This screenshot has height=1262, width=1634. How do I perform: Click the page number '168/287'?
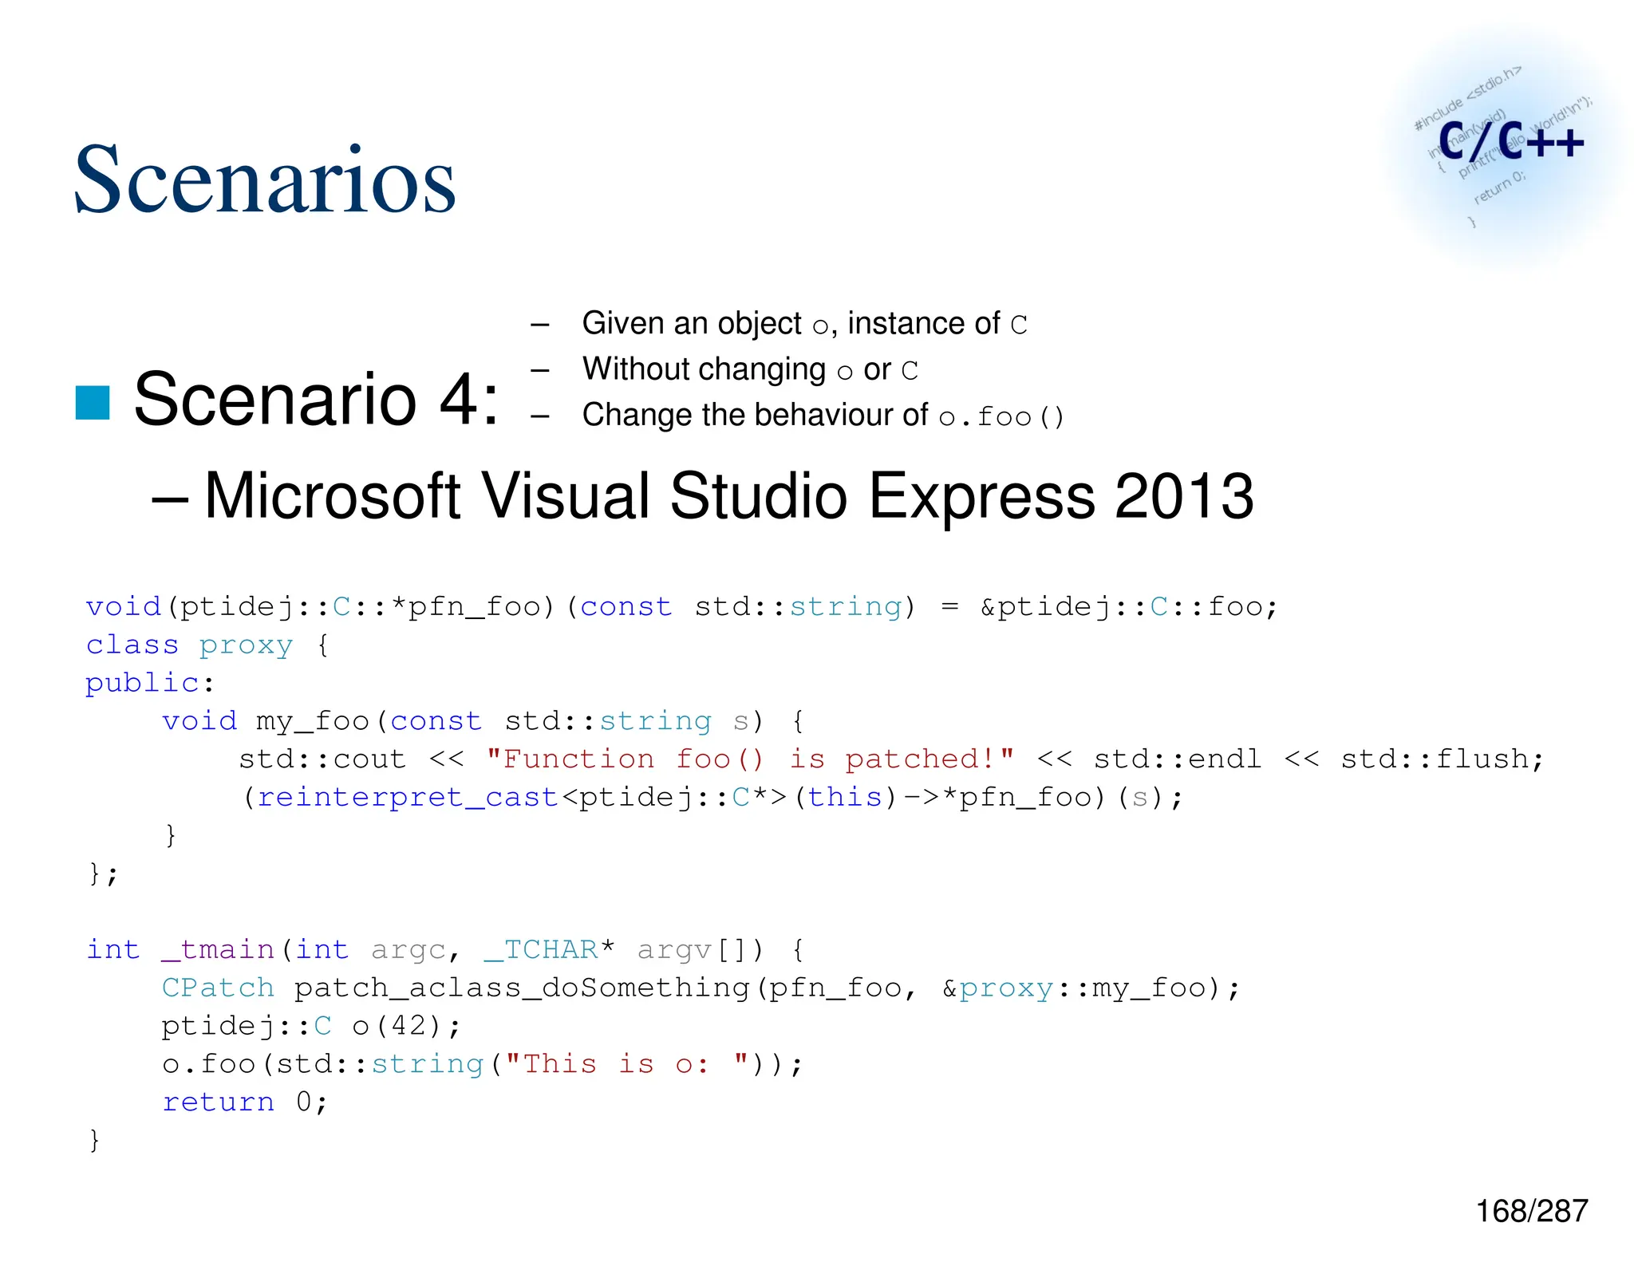click(1532, 1211)
